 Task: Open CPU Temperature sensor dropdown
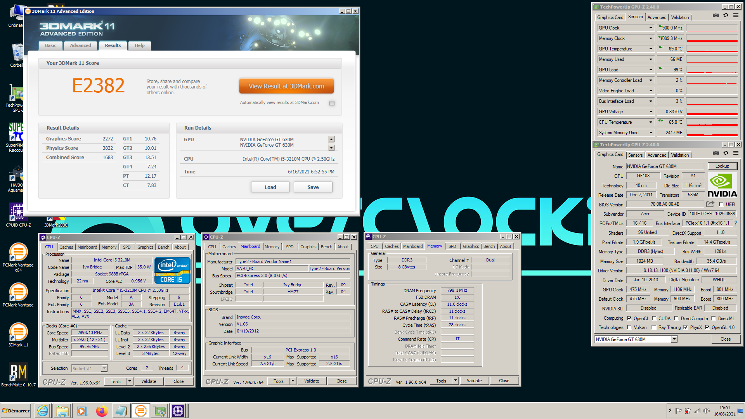click(x=651, y=122)
